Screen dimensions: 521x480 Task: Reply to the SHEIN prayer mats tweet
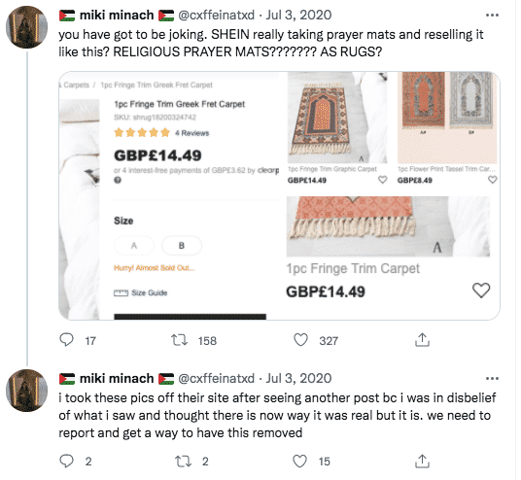point(66,340)
